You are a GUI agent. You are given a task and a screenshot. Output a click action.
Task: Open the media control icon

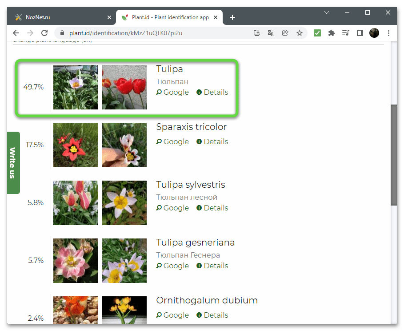(345, 33)
